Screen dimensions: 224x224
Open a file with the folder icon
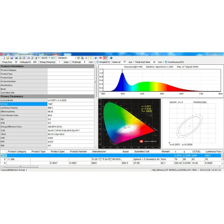(x=8, y=58)
